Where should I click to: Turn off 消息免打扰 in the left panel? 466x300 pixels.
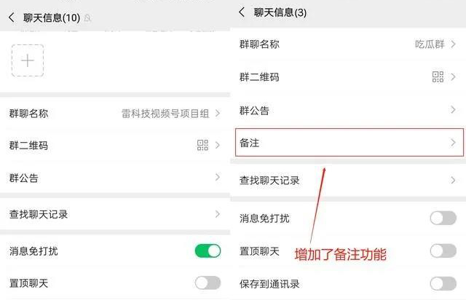208,251
